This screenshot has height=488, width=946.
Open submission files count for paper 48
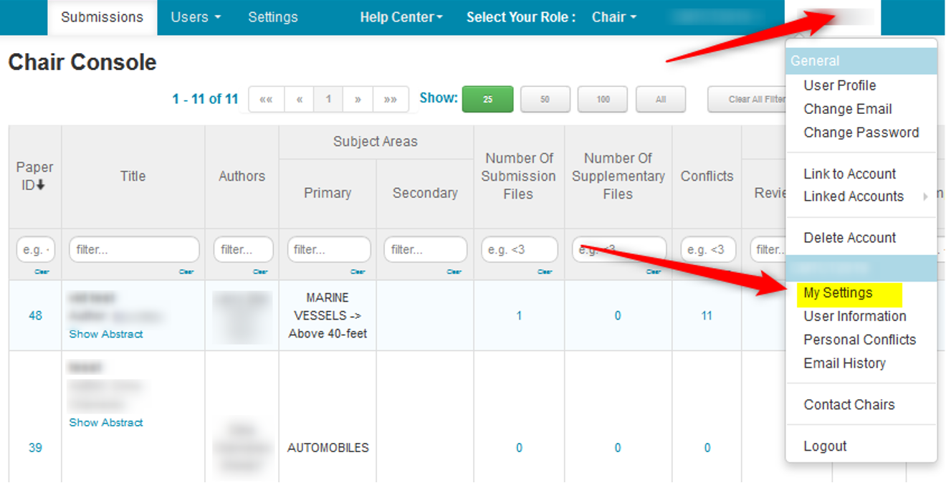pyautogui.click(x=519, y=316)
